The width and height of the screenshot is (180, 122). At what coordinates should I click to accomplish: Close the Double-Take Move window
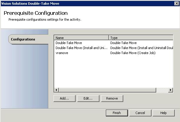[177, 4]
